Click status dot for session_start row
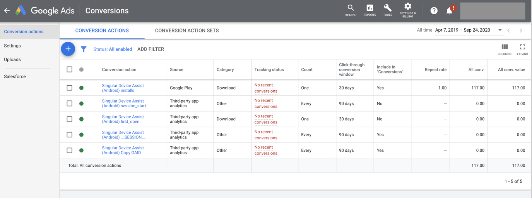This screenshot has width=532, height=198. pyautogui.click(x=81, y=103)
